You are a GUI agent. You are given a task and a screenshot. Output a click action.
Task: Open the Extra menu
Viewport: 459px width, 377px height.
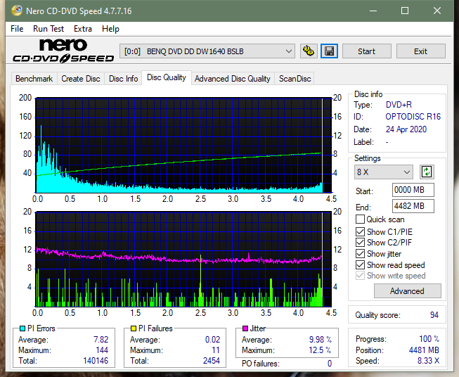[x=83, y=29]
